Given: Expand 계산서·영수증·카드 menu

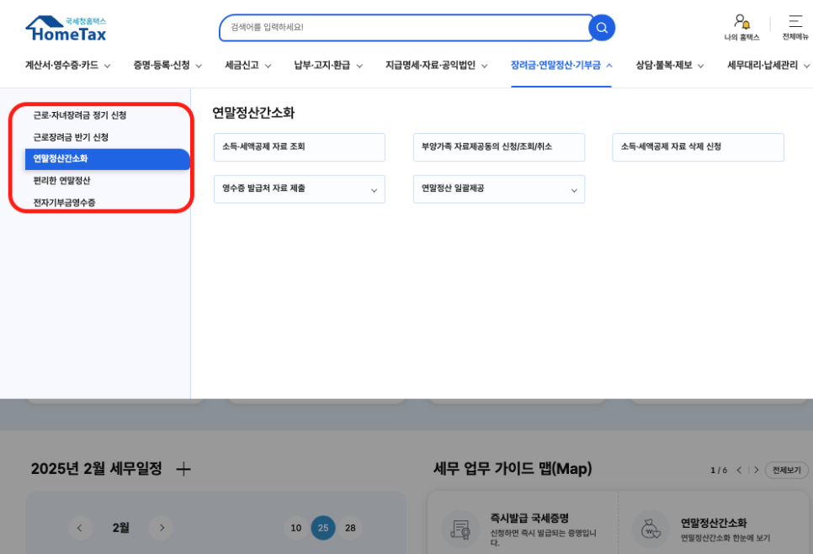Looking at the screenshot, I should [67, 66].
